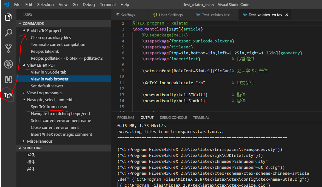
Task: Switch to the Settings editor tab
Action: [130, 15]
